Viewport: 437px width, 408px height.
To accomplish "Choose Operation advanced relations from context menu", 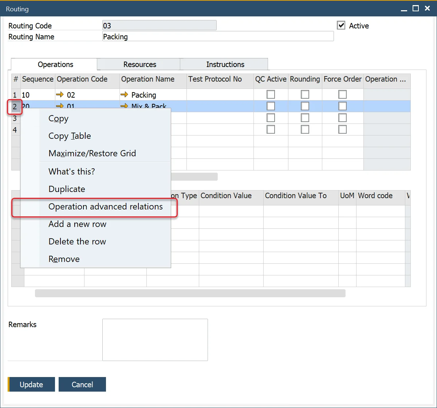I will pyautogui.click(x=106, y=207).
